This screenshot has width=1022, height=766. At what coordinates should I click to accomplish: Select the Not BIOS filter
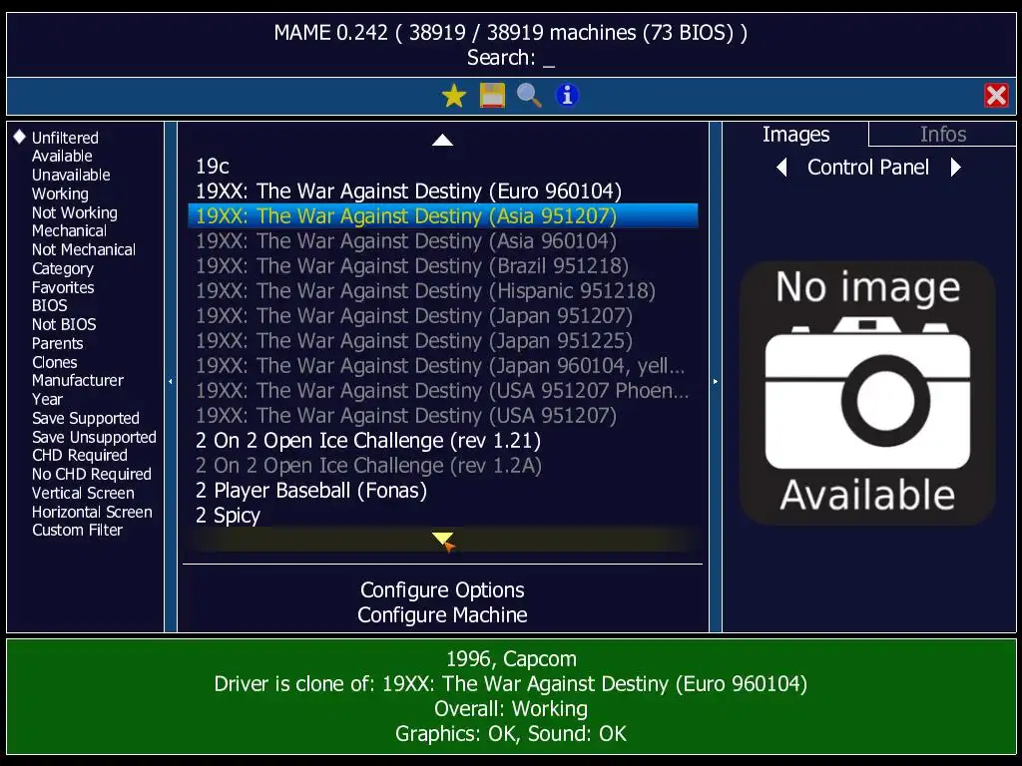point(64,324)
